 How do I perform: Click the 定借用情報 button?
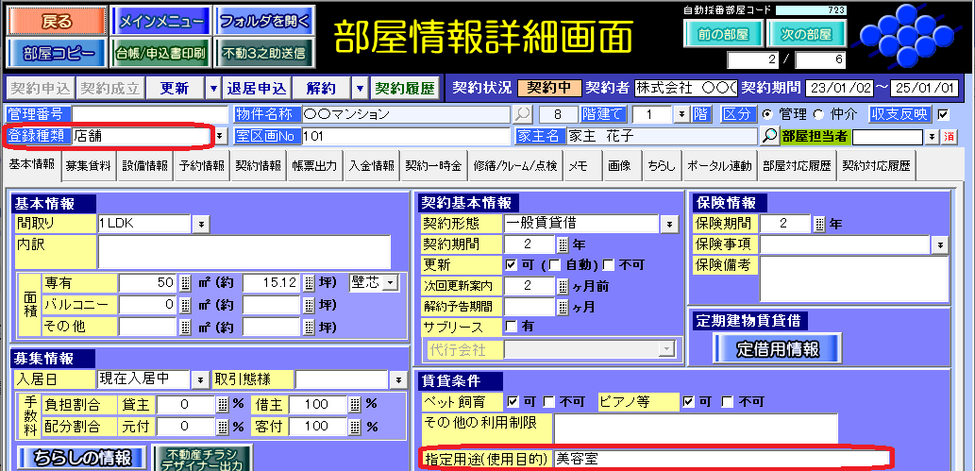[778, 347]
